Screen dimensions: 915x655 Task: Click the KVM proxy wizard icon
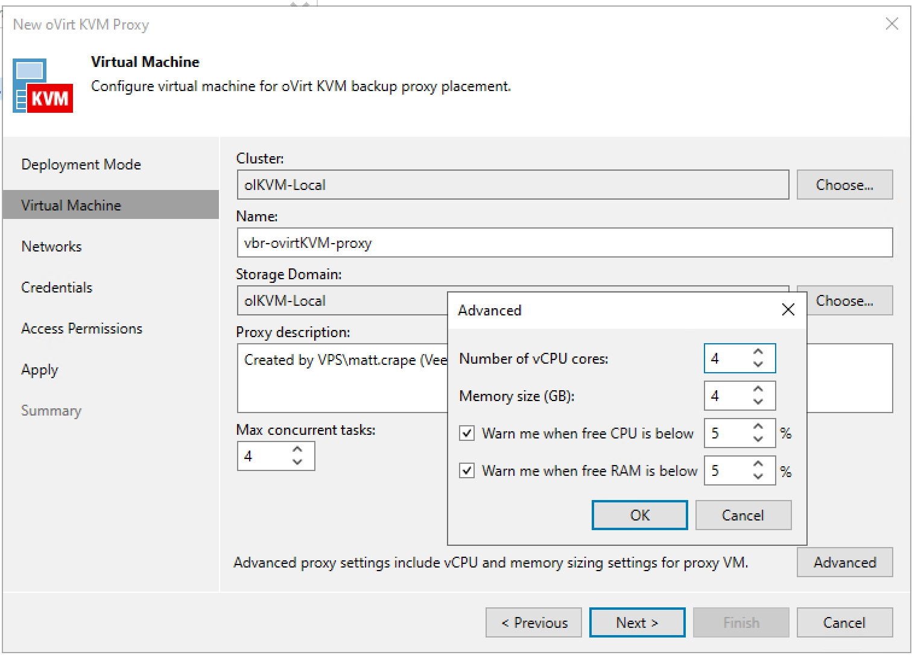point(43,86)
